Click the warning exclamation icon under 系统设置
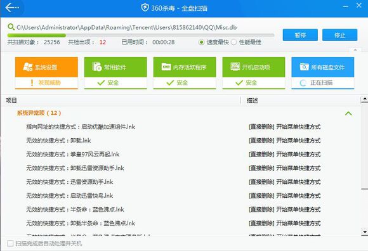This screenshot has height=251, width=368. coord(32,82)
